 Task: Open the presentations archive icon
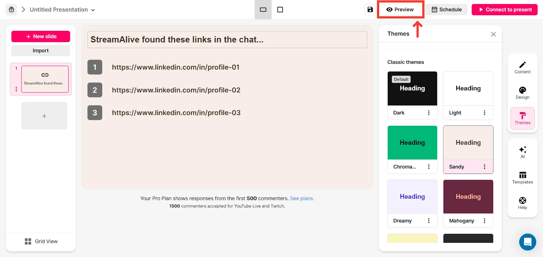11,9
